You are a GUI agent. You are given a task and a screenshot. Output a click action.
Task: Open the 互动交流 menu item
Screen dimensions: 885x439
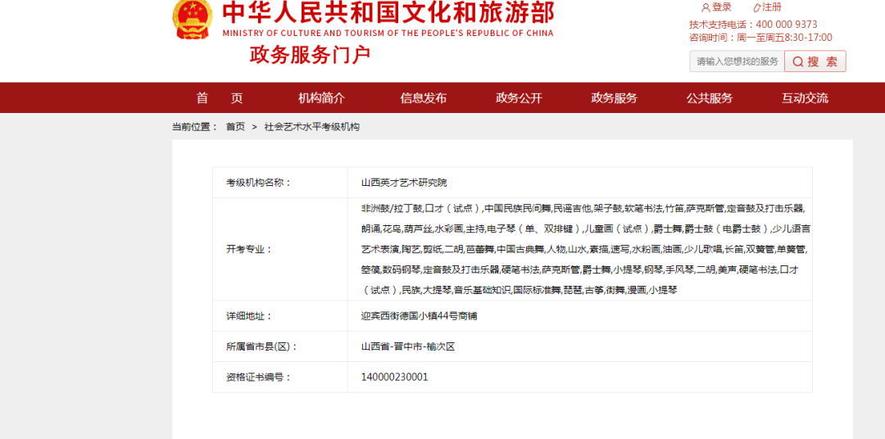tap(805, 98)
